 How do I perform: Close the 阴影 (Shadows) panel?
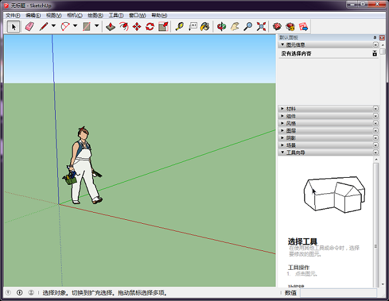click(375, 138)
